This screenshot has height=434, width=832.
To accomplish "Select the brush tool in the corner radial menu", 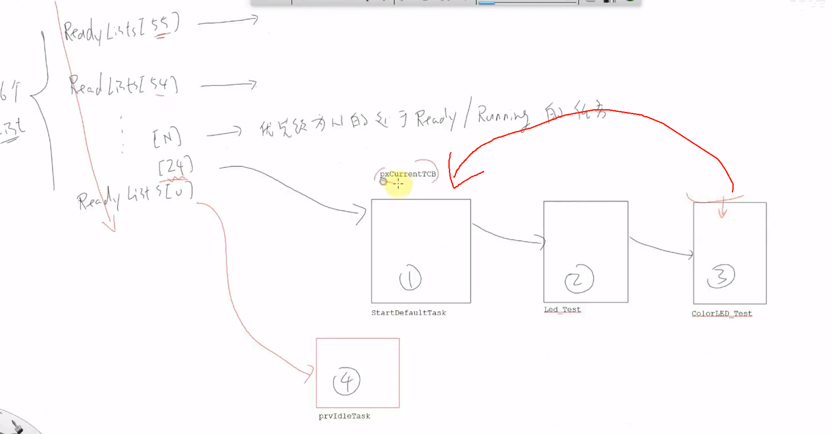I will [x=17, y=426].
